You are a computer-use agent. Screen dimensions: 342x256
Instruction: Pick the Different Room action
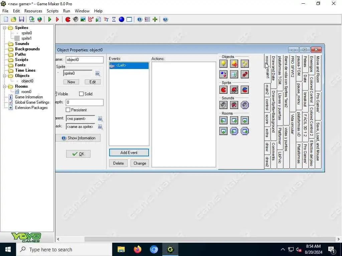[x=223, y=131]
